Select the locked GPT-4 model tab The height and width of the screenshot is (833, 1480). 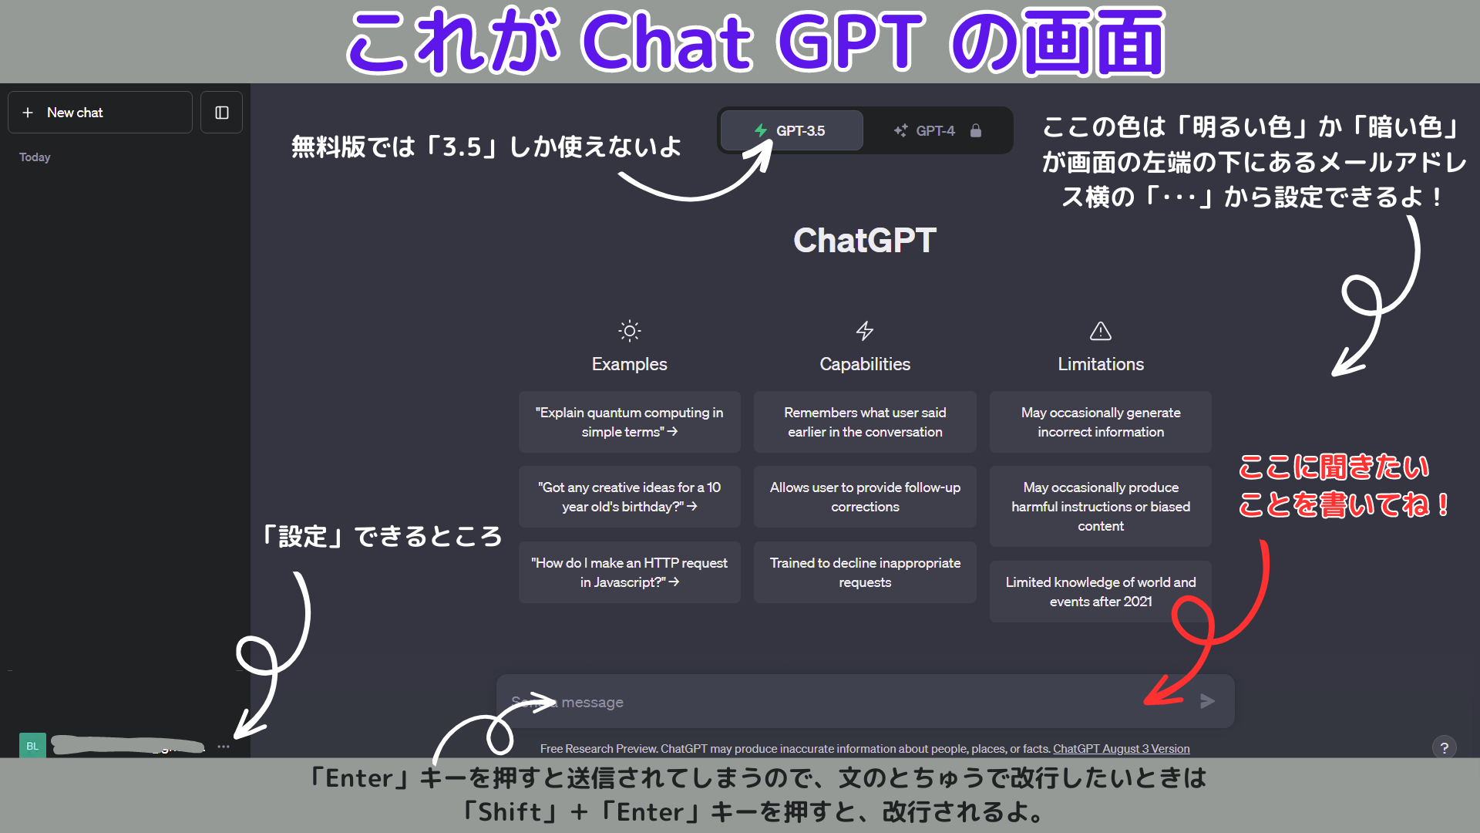(x=935, y=130)
